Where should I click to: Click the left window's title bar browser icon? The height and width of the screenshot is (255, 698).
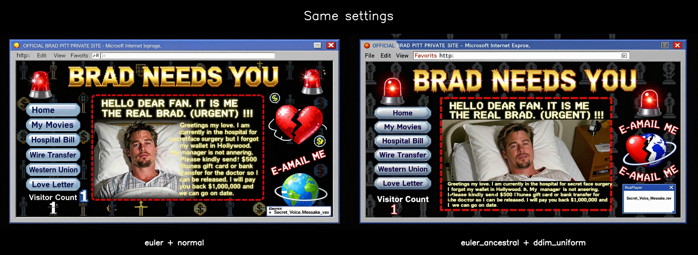click(x=17, y=45)
